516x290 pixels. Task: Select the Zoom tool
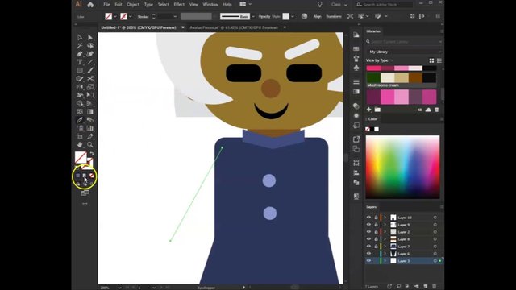90,145
